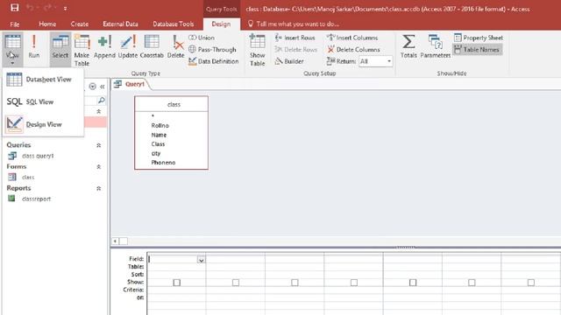This screenshot has height=315, width=561.
Task: Click Insert Columns in Query Setup
Action: coord(352,38)
